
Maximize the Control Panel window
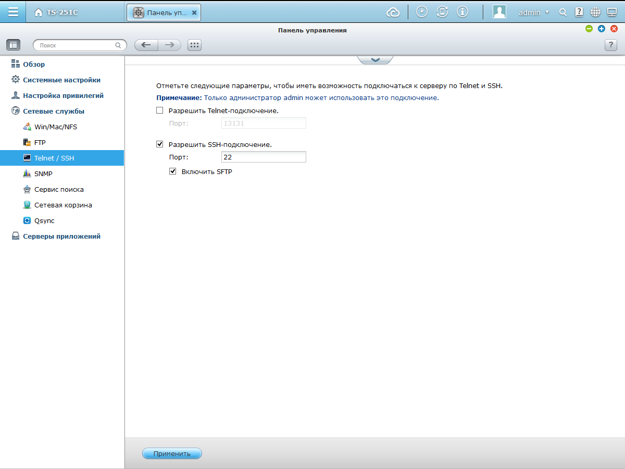602,29
